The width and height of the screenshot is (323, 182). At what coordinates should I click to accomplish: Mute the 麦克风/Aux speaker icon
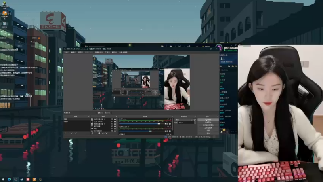(x=166, y=124)
